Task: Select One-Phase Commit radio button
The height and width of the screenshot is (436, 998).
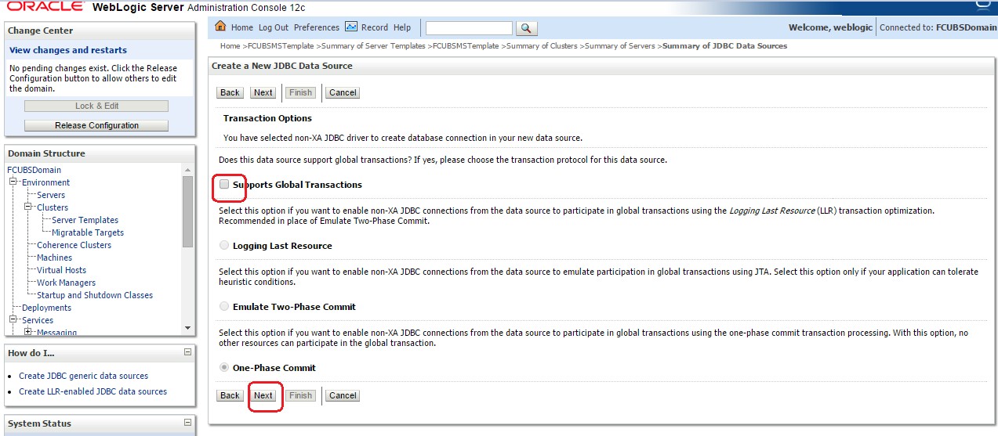Action: pyautogui.click(x=225, y=368)
